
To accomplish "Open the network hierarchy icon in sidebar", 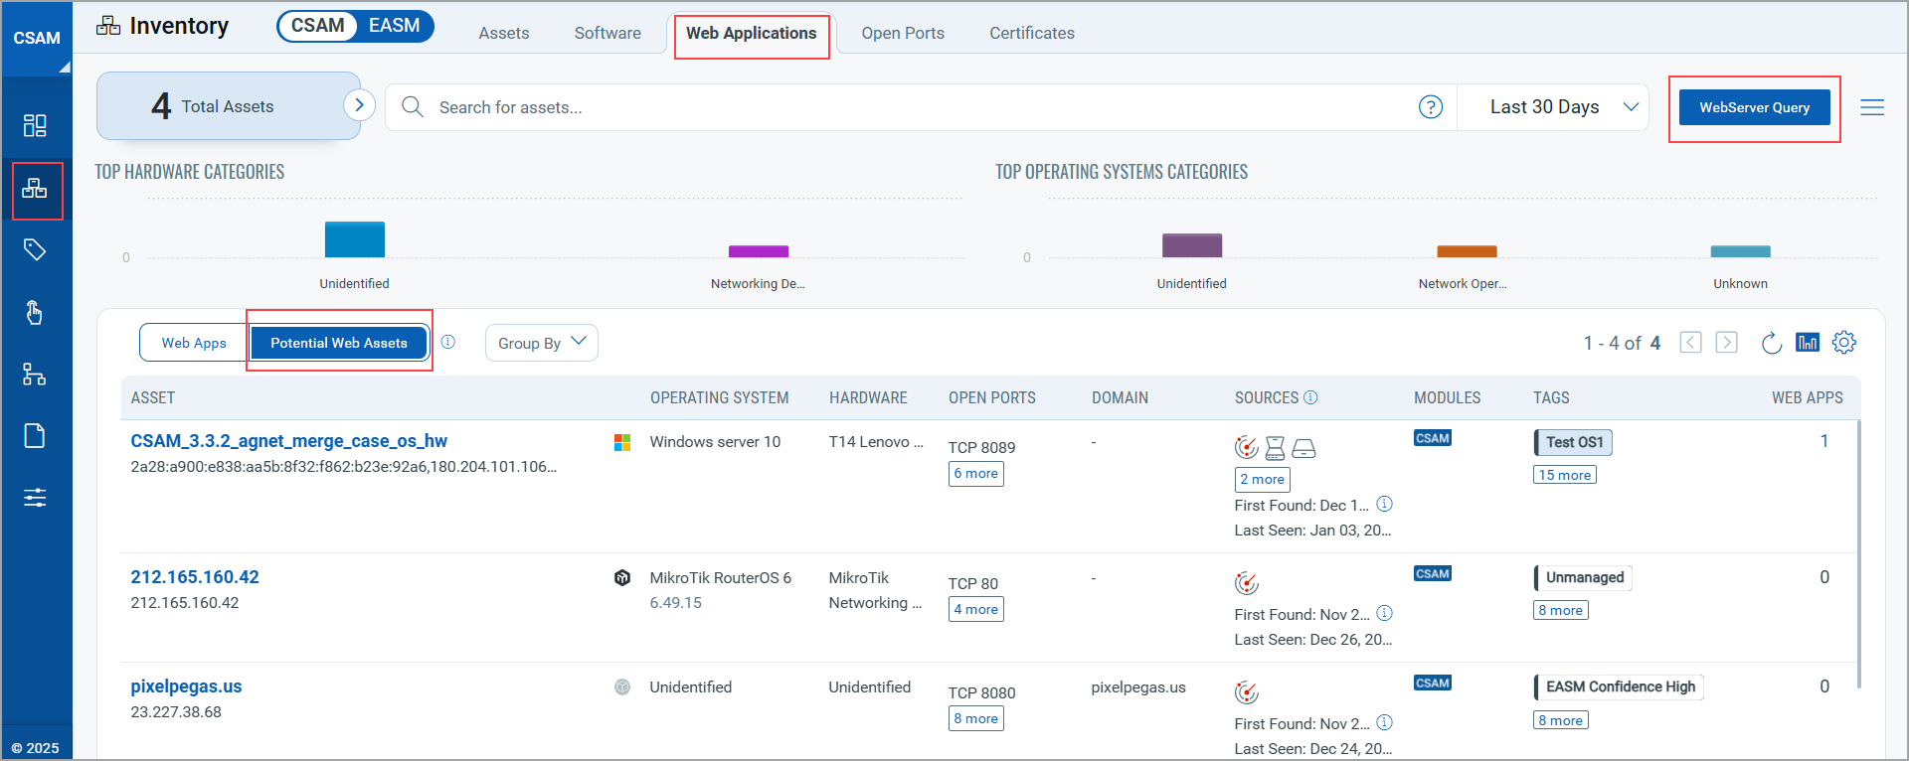I will [x=35, y=374].
